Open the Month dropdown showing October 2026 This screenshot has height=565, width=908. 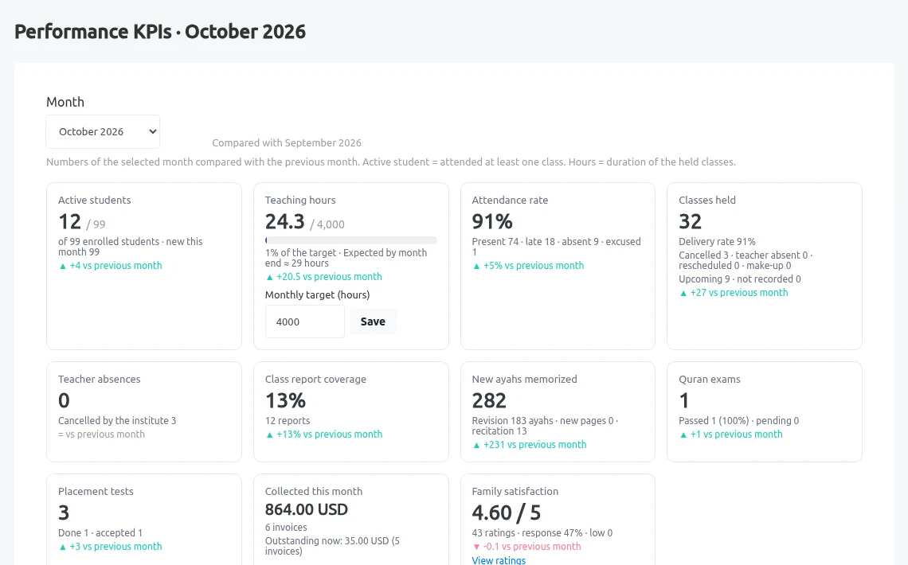click(103, 132)
